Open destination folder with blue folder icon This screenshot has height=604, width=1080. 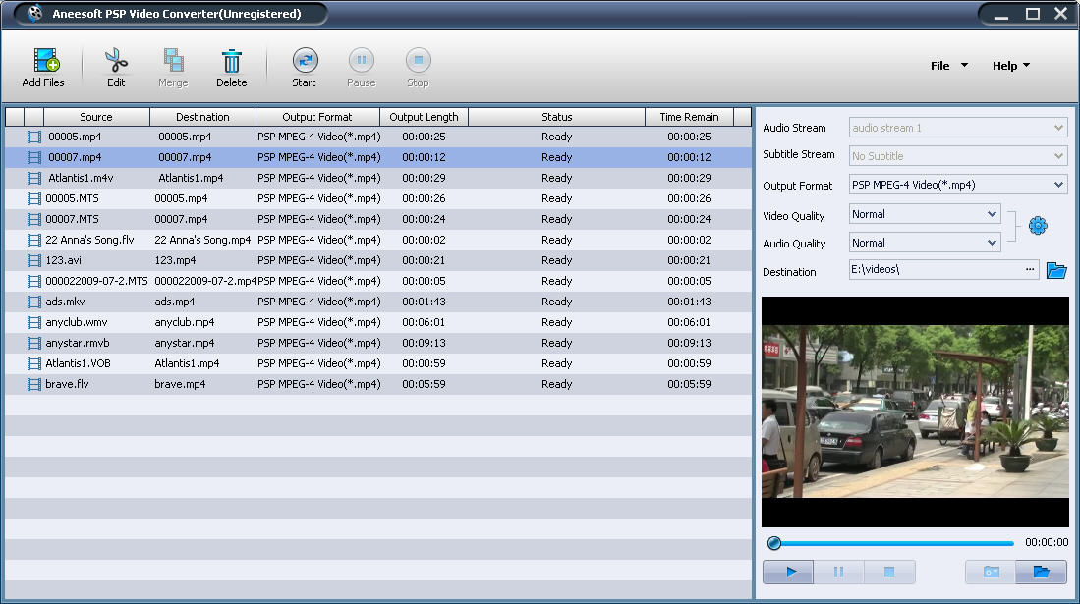(1055, 270)
